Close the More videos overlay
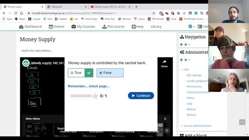 165,119
